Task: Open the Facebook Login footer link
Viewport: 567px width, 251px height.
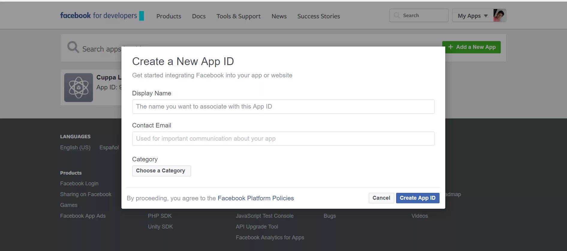Action: click(x=79, y=184)
